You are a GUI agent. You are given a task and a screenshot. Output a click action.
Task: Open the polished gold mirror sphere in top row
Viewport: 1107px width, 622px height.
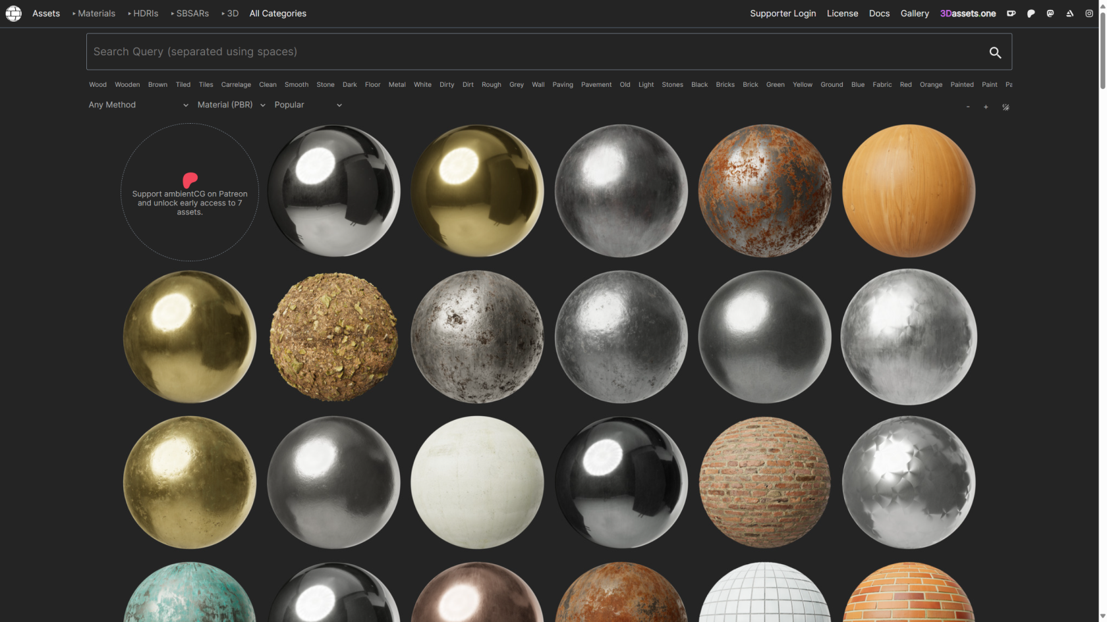[477, 191]
